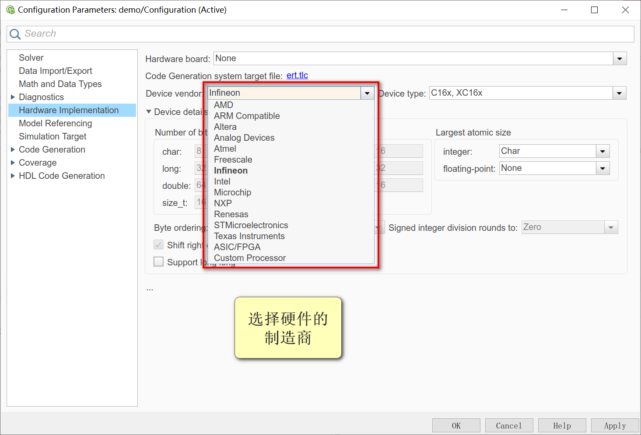Viewport: 641px width, 435px height.
Task: Enable Support long long checkbox
Action: [158, 262]
